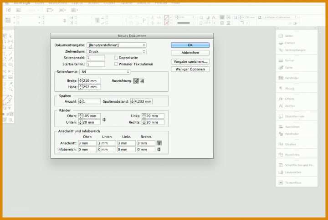Toggle the Ränder chain link icon
328x220 pixels.
(x=104, y=120)
